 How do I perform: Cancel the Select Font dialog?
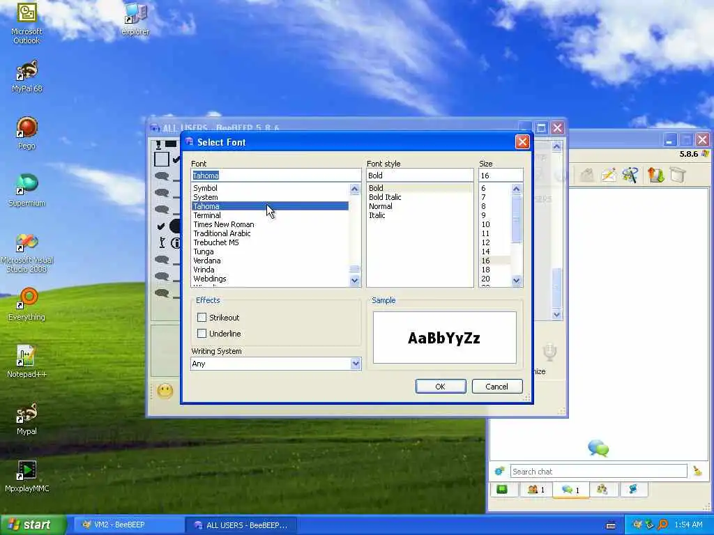click(x=496, y=386)
